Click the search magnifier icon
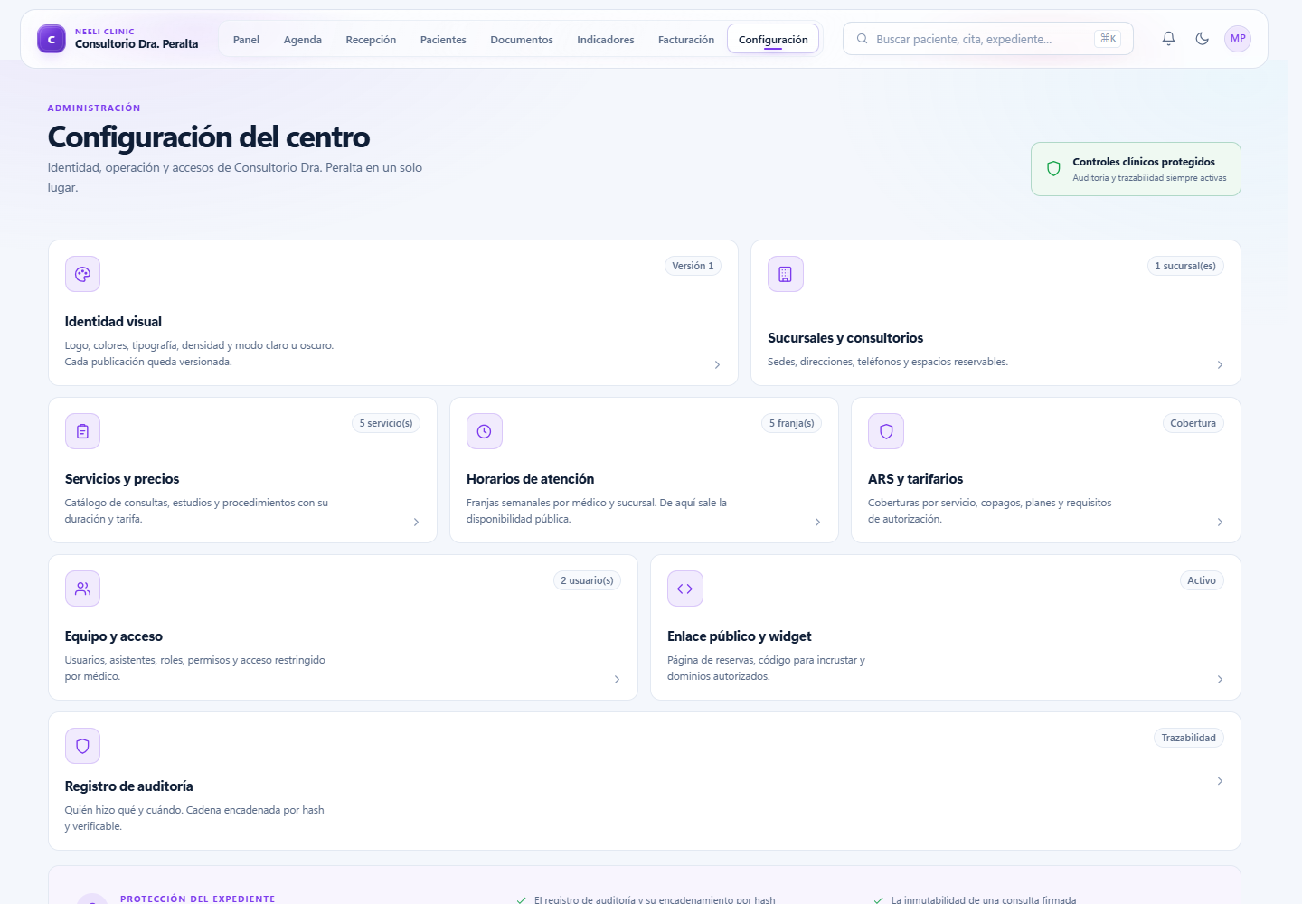 [x=862, y=39]
